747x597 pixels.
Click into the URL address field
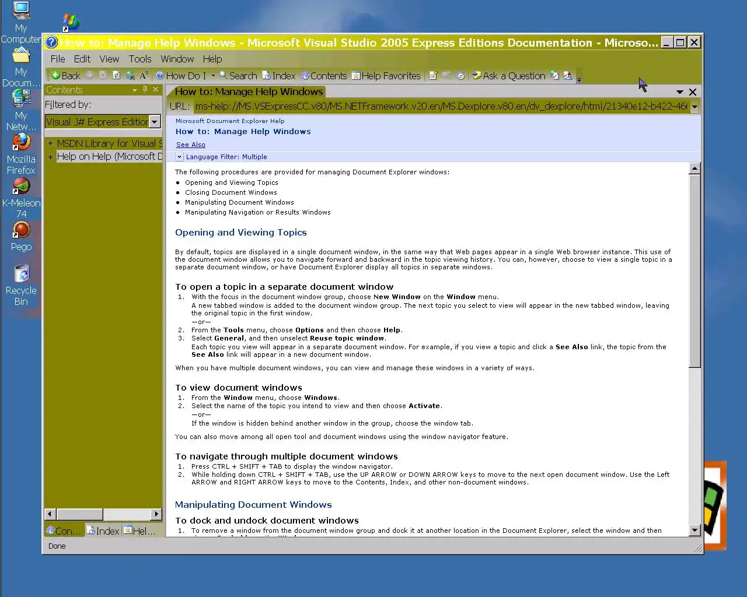pos(441,107)
